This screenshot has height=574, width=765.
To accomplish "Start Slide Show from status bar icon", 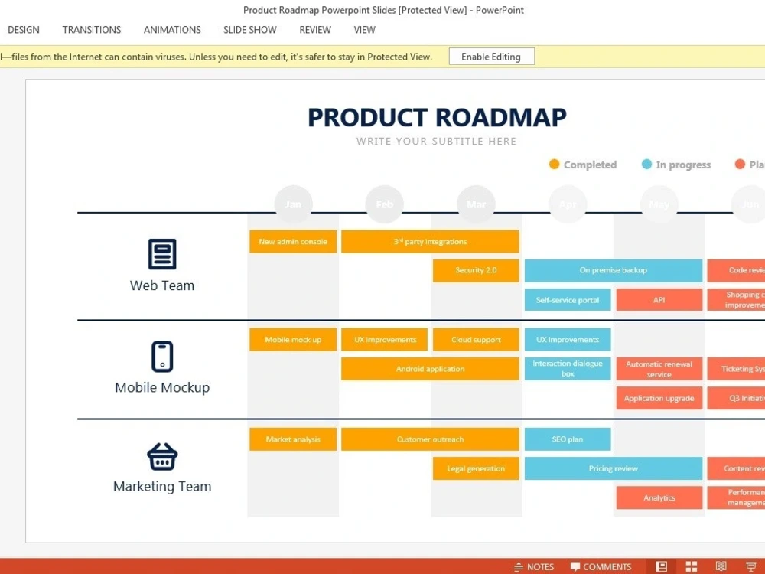I will (x=751, y=566).
